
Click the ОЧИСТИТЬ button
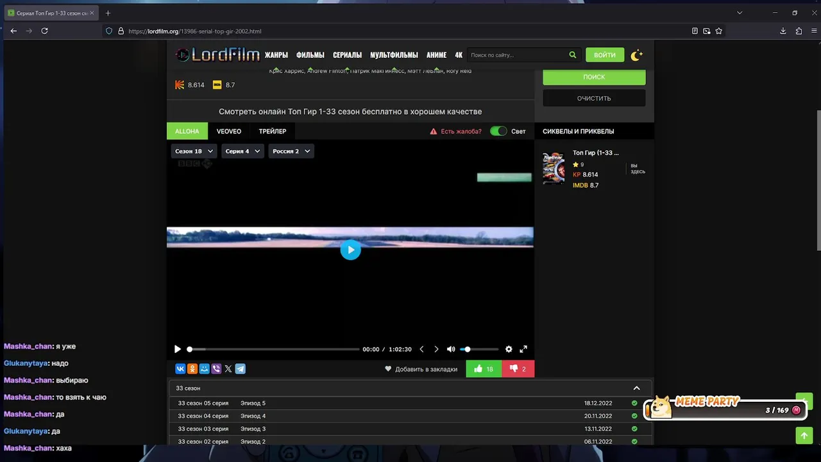point(594,98)
